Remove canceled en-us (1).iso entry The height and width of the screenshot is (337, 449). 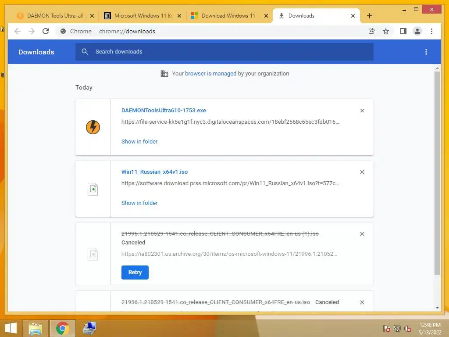pyautogui.click(x=362, y=234)
